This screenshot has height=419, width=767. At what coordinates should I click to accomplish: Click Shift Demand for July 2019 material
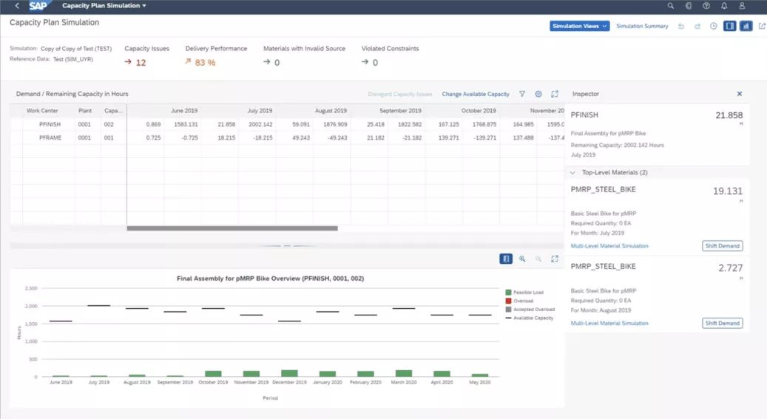[x=723, y=246]
